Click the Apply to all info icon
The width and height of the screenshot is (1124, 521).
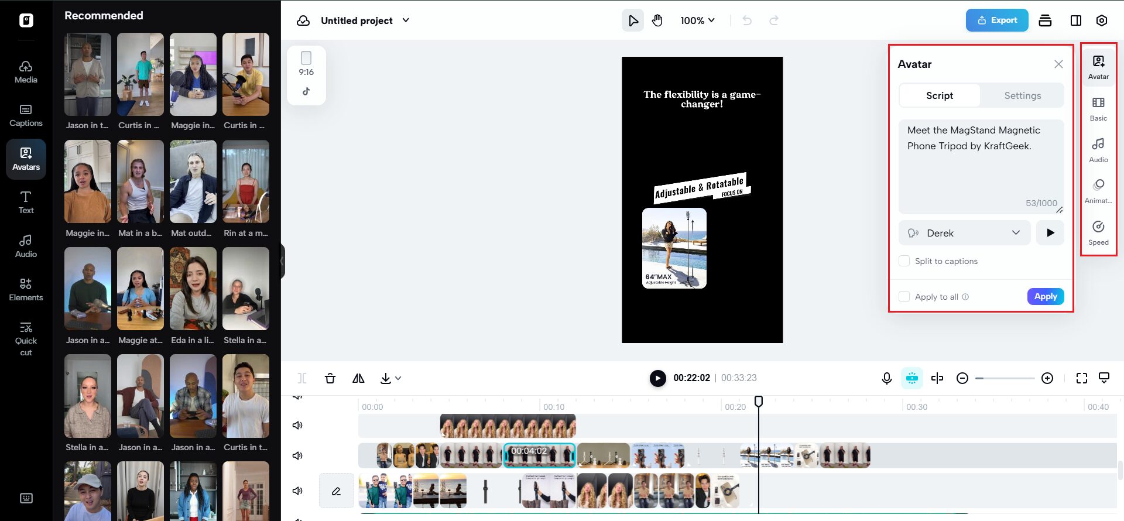[965, 297]
